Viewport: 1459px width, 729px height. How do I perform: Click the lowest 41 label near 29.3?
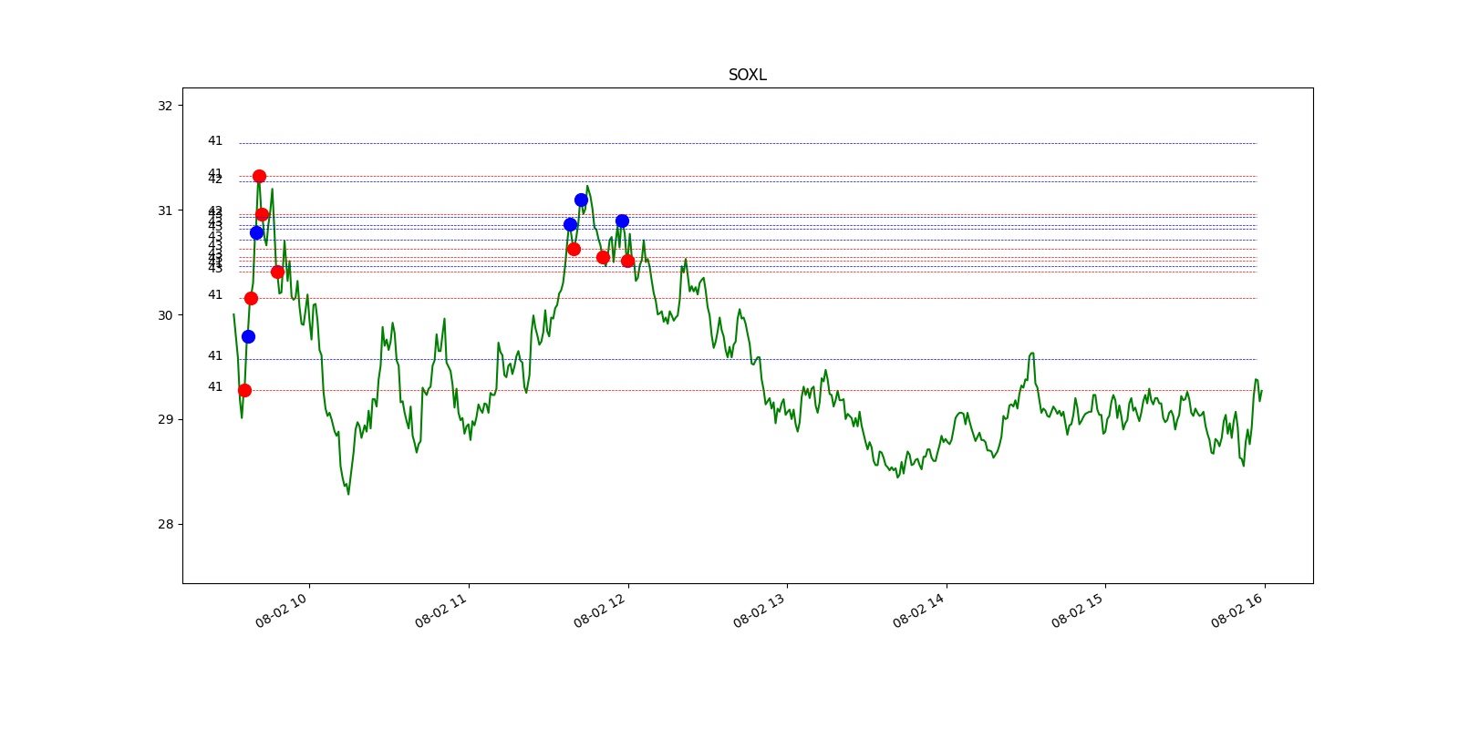[x=215, y=387]
